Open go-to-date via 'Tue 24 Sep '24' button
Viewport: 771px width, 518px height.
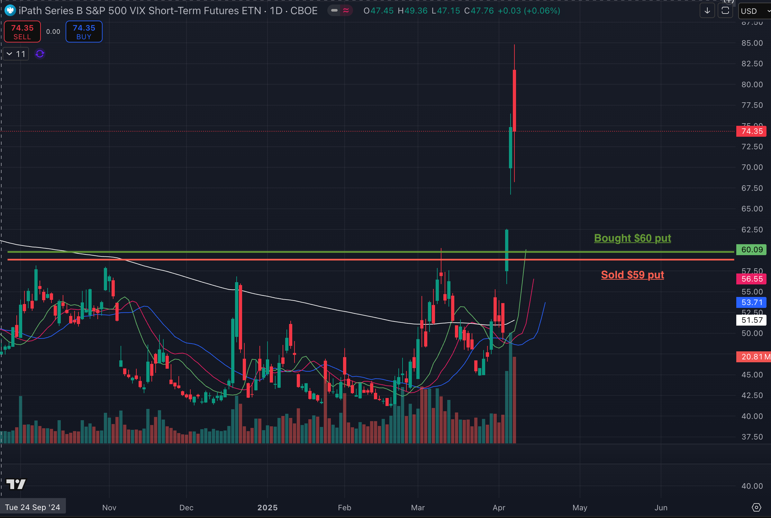pos(33,506)
